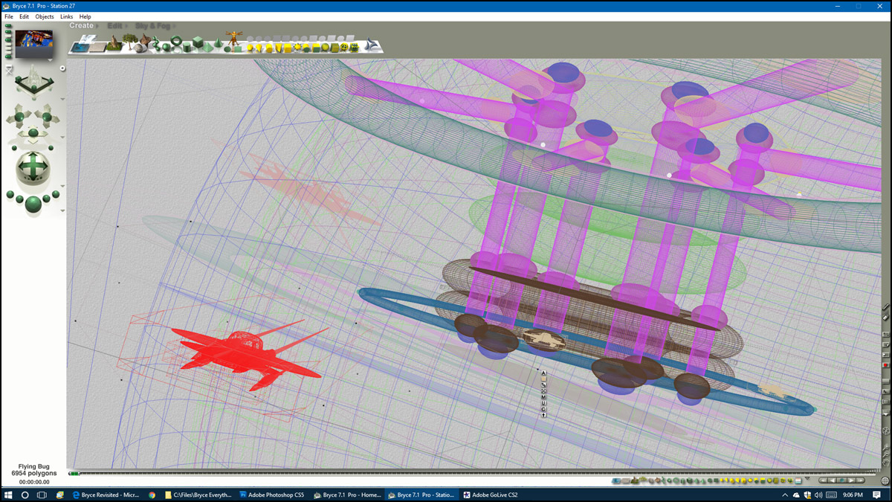Click the topmost green memory dot

pos(9,27)
